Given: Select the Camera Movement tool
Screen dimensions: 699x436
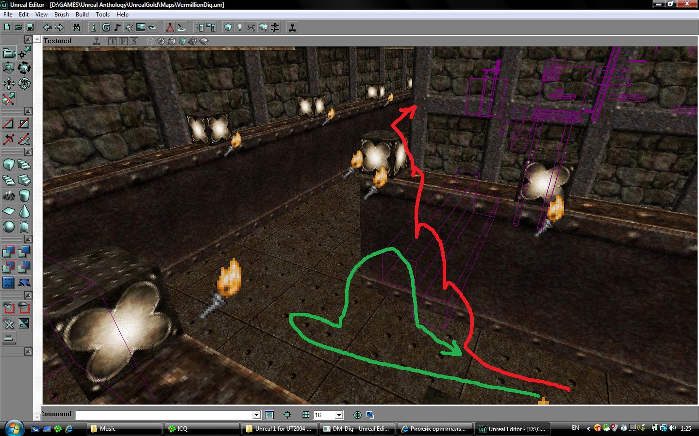Looking at the screenshot, I should click(x=9, y=52).
